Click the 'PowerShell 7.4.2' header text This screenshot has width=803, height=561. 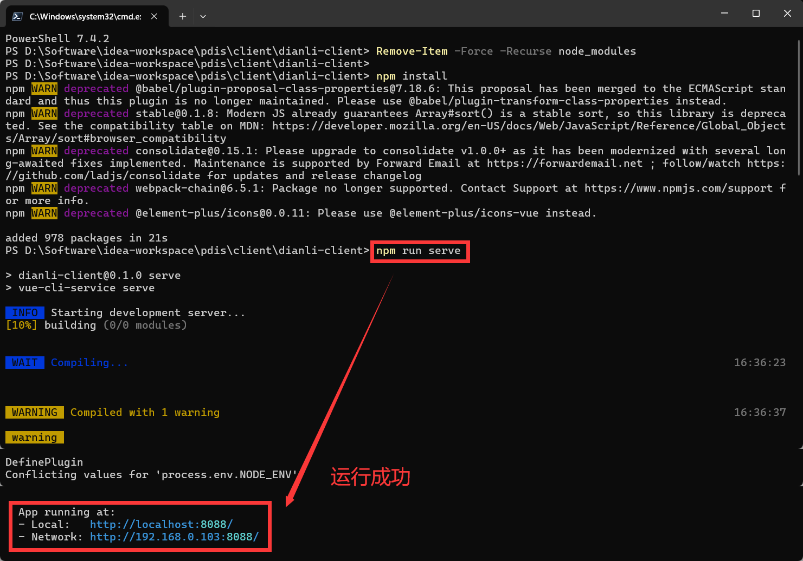click(x=57, y=38)
